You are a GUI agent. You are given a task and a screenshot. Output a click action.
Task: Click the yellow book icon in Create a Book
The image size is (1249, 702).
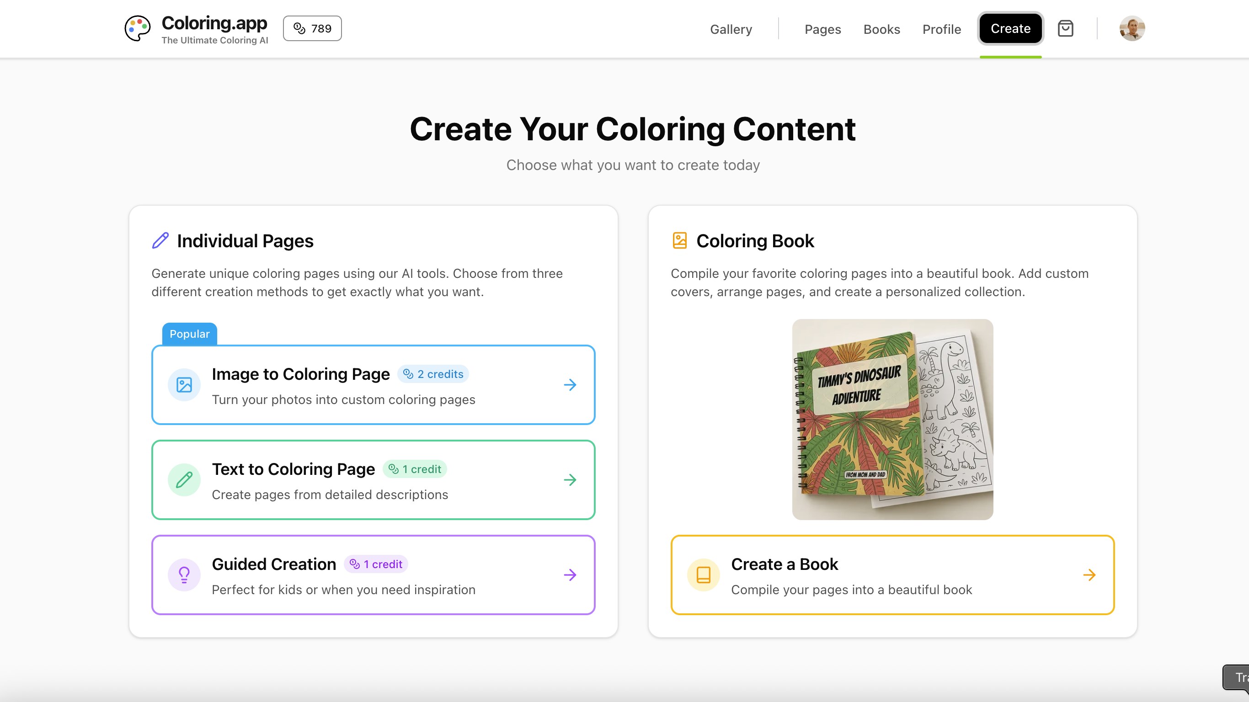click(704, 575)
